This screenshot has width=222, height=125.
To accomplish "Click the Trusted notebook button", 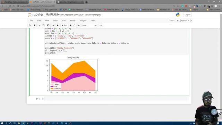I will (171, 20).
